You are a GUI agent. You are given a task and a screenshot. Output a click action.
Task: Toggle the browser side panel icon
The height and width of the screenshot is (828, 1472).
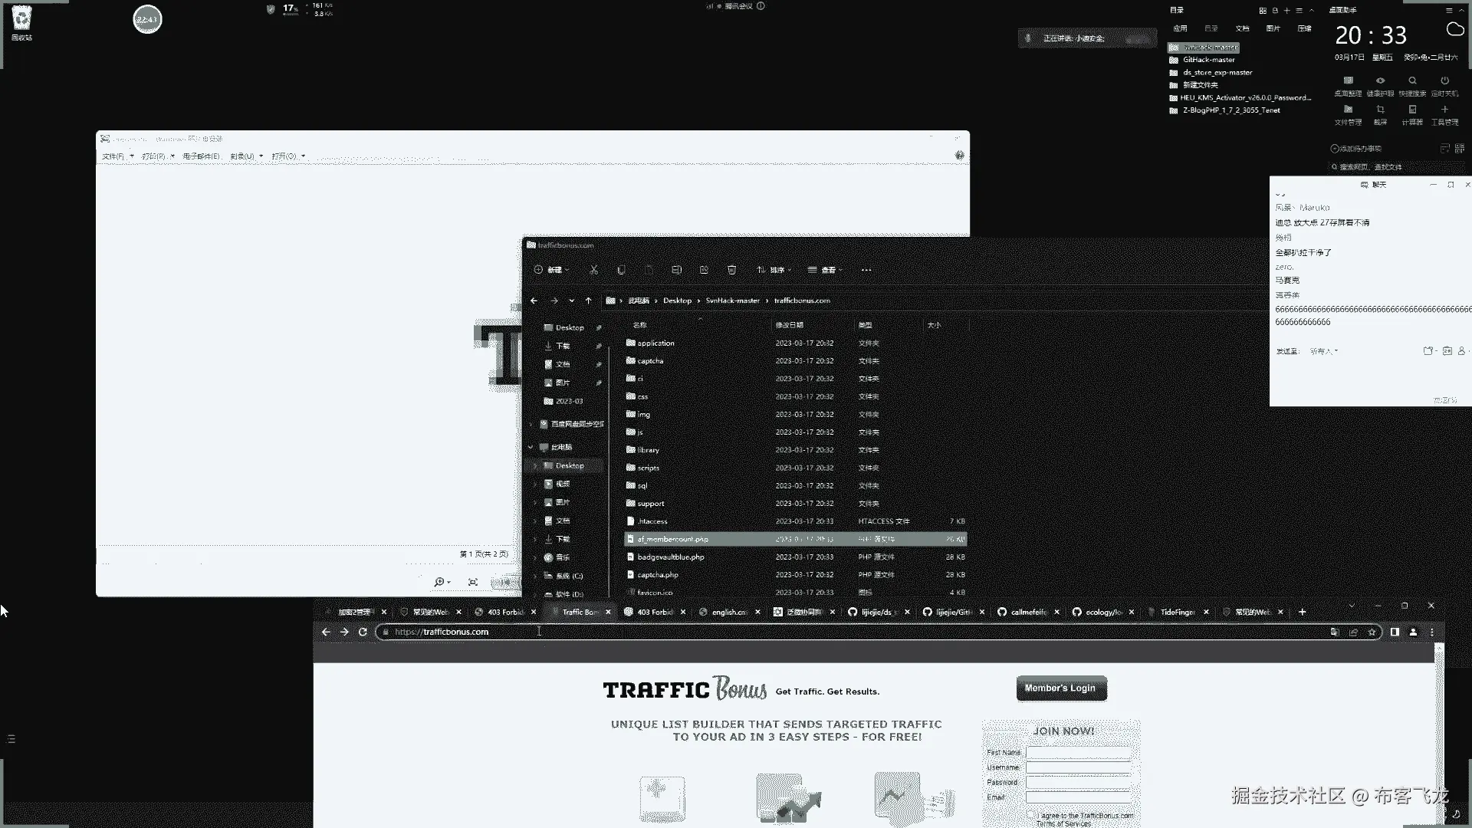1395,632
